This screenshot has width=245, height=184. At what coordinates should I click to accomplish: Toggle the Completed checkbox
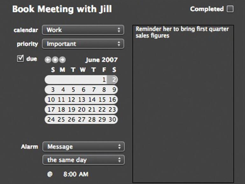point(230,9)
